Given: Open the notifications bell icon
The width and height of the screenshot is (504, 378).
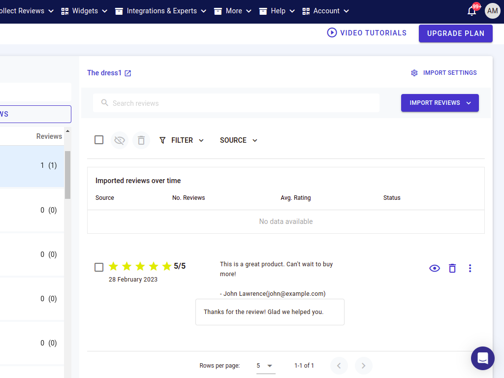Looking at the screenshot, I should click(472, 11).
